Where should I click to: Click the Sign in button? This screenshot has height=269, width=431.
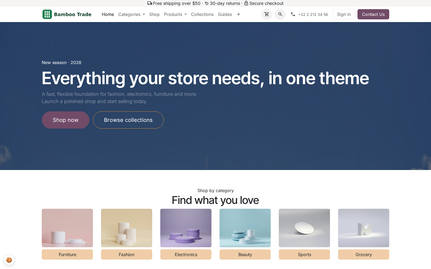coord(344,14)
